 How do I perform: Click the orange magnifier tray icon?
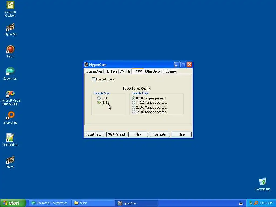point(256,203)
